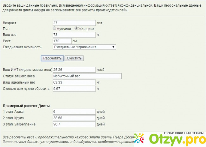
Task: Click the Сколько вам нужно сбросить field
Action: [x=74, y=89]
